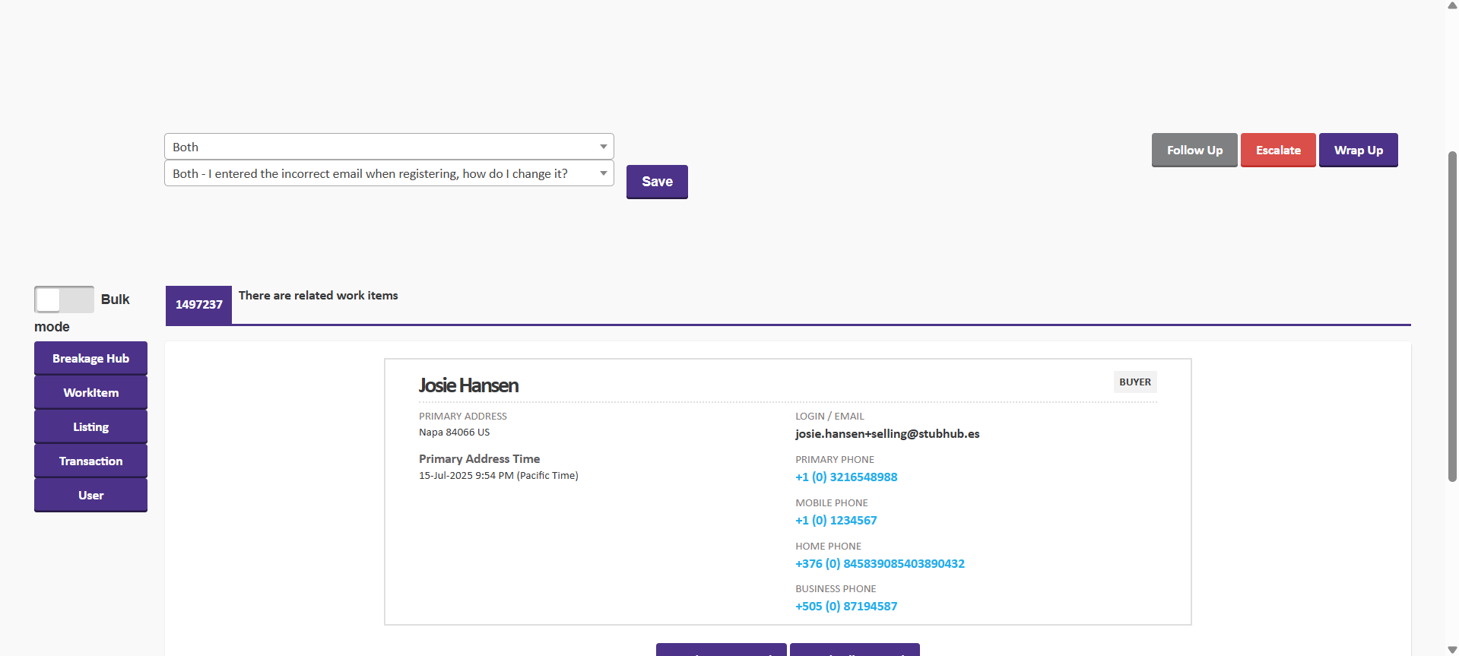Click the scrollbar up arrow
The width and height of the screenshot is (1459, 656).
pyautogui.click(x=1452, y=5)
